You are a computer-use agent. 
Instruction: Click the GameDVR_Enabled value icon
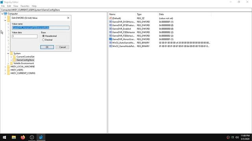[x=110, y=29]
